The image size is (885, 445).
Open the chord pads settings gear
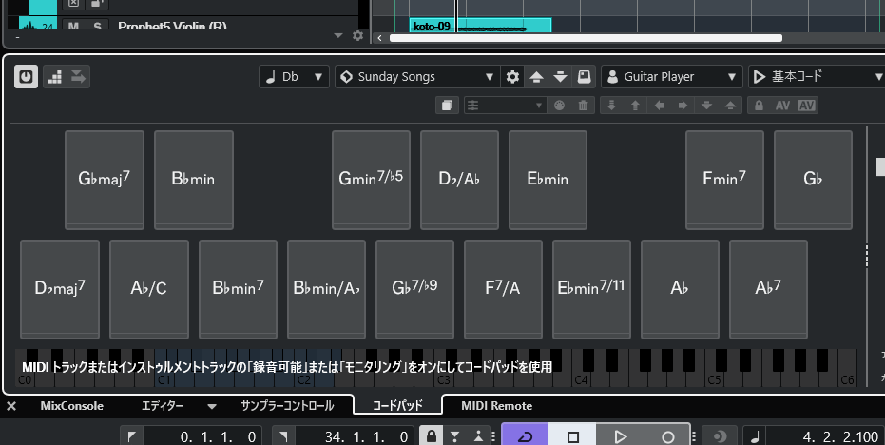(x=512, y=77)
